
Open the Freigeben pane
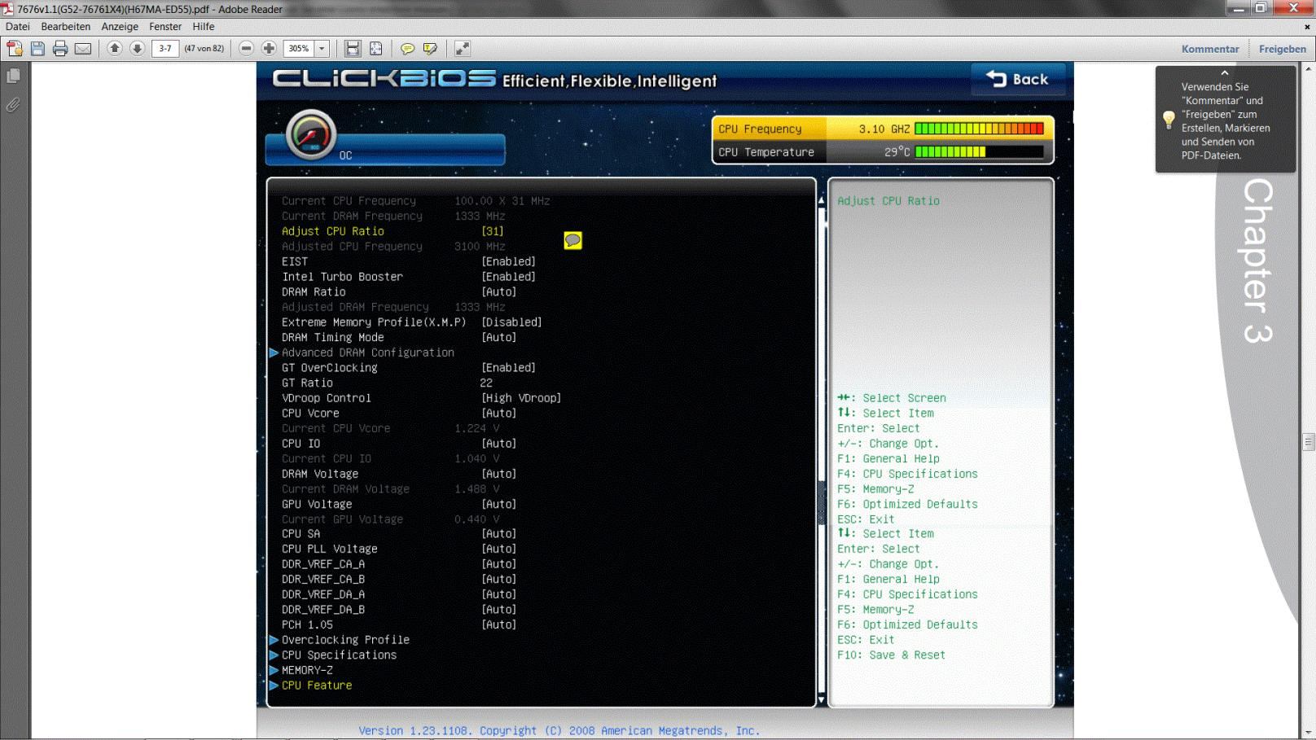point(1282,49)
